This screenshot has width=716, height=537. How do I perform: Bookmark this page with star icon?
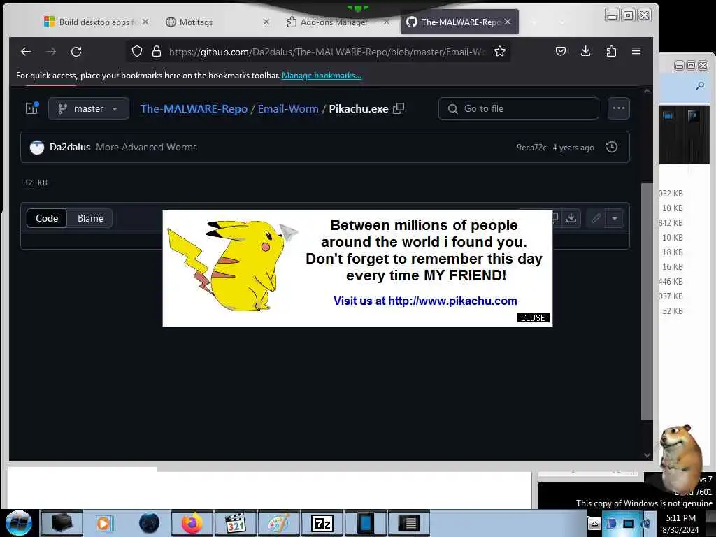click(500, 52)
